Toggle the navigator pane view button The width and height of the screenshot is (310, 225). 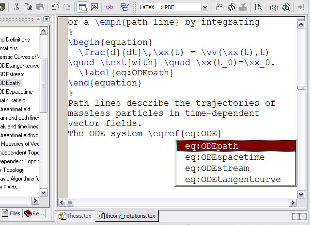pos(82,7)
